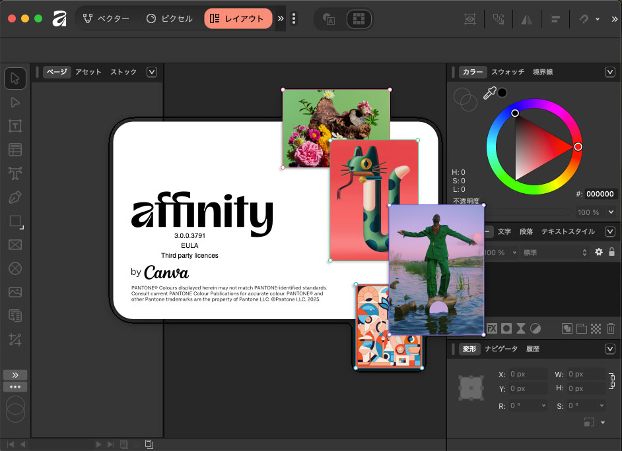Pick a color with the eyedropper icon
The width and height of the screenshot is (622, 451).
[489, 94]
